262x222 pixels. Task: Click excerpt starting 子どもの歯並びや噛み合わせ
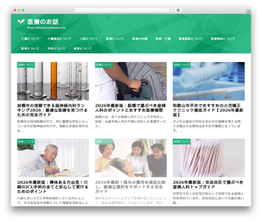[x=208, y=126]
